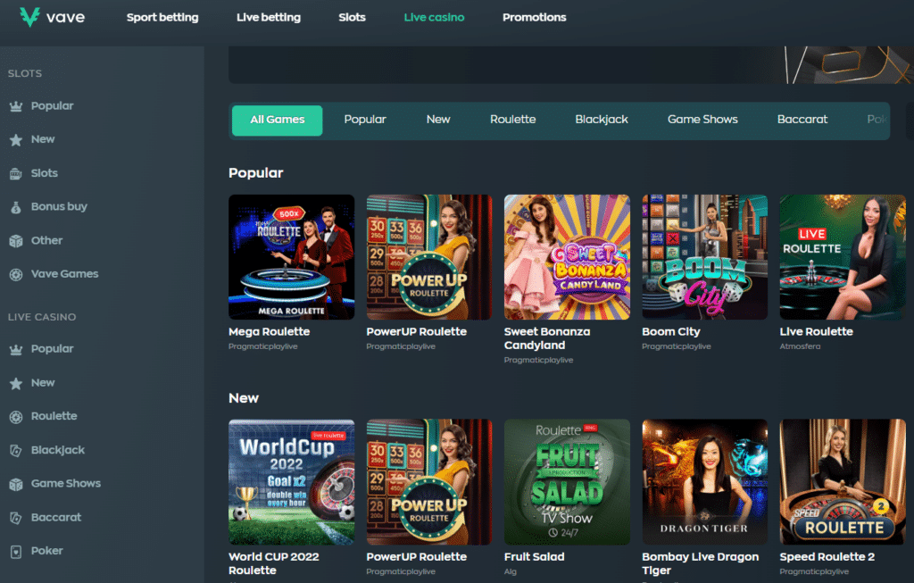Go to Bonus buy in the sidebar

59,206
